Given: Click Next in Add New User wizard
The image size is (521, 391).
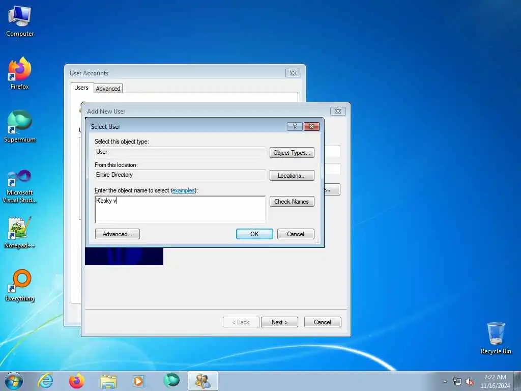Looking at the screenshot, I should 279,322.
